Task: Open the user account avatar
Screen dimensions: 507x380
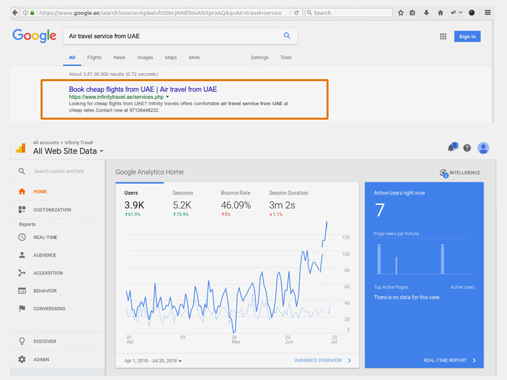Action: coord(483,148)
